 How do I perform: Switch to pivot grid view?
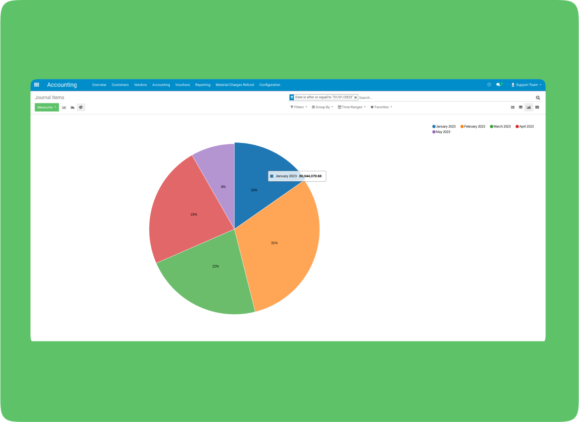(521, 107)
